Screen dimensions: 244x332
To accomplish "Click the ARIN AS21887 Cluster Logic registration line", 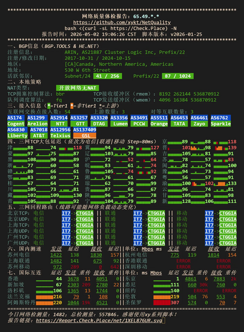I will point(124,52).
